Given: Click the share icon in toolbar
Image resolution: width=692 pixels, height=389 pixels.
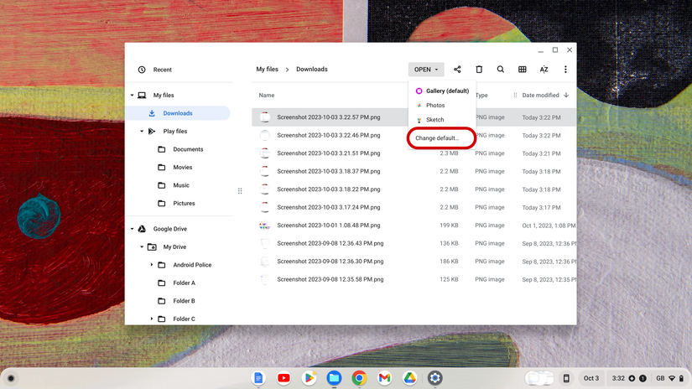Looking at the screenshot, I should pyautogui.click(x=457, y=70).
